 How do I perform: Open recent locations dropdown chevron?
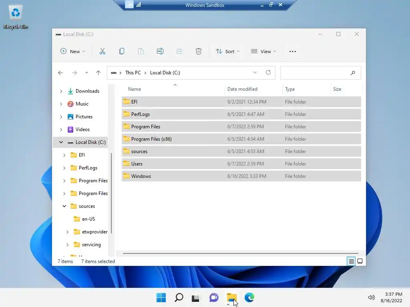[86, 73]
